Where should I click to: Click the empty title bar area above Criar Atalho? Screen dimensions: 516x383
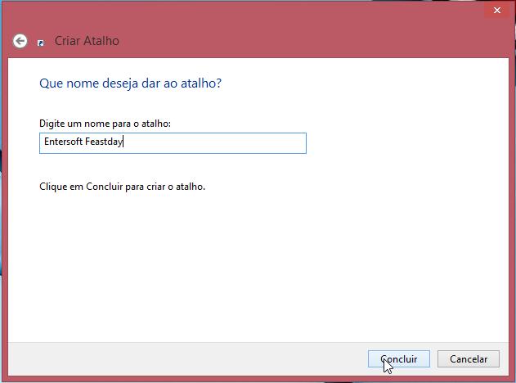click(x=245, y=11)
